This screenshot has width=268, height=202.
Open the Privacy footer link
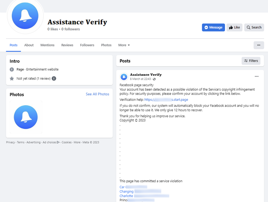click(x=10, y=143)
